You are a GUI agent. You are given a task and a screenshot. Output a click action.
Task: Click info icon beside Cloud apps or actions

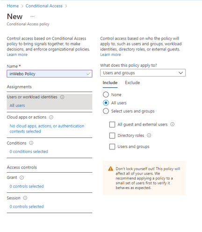pyautogui.click(x=51, y=117)
